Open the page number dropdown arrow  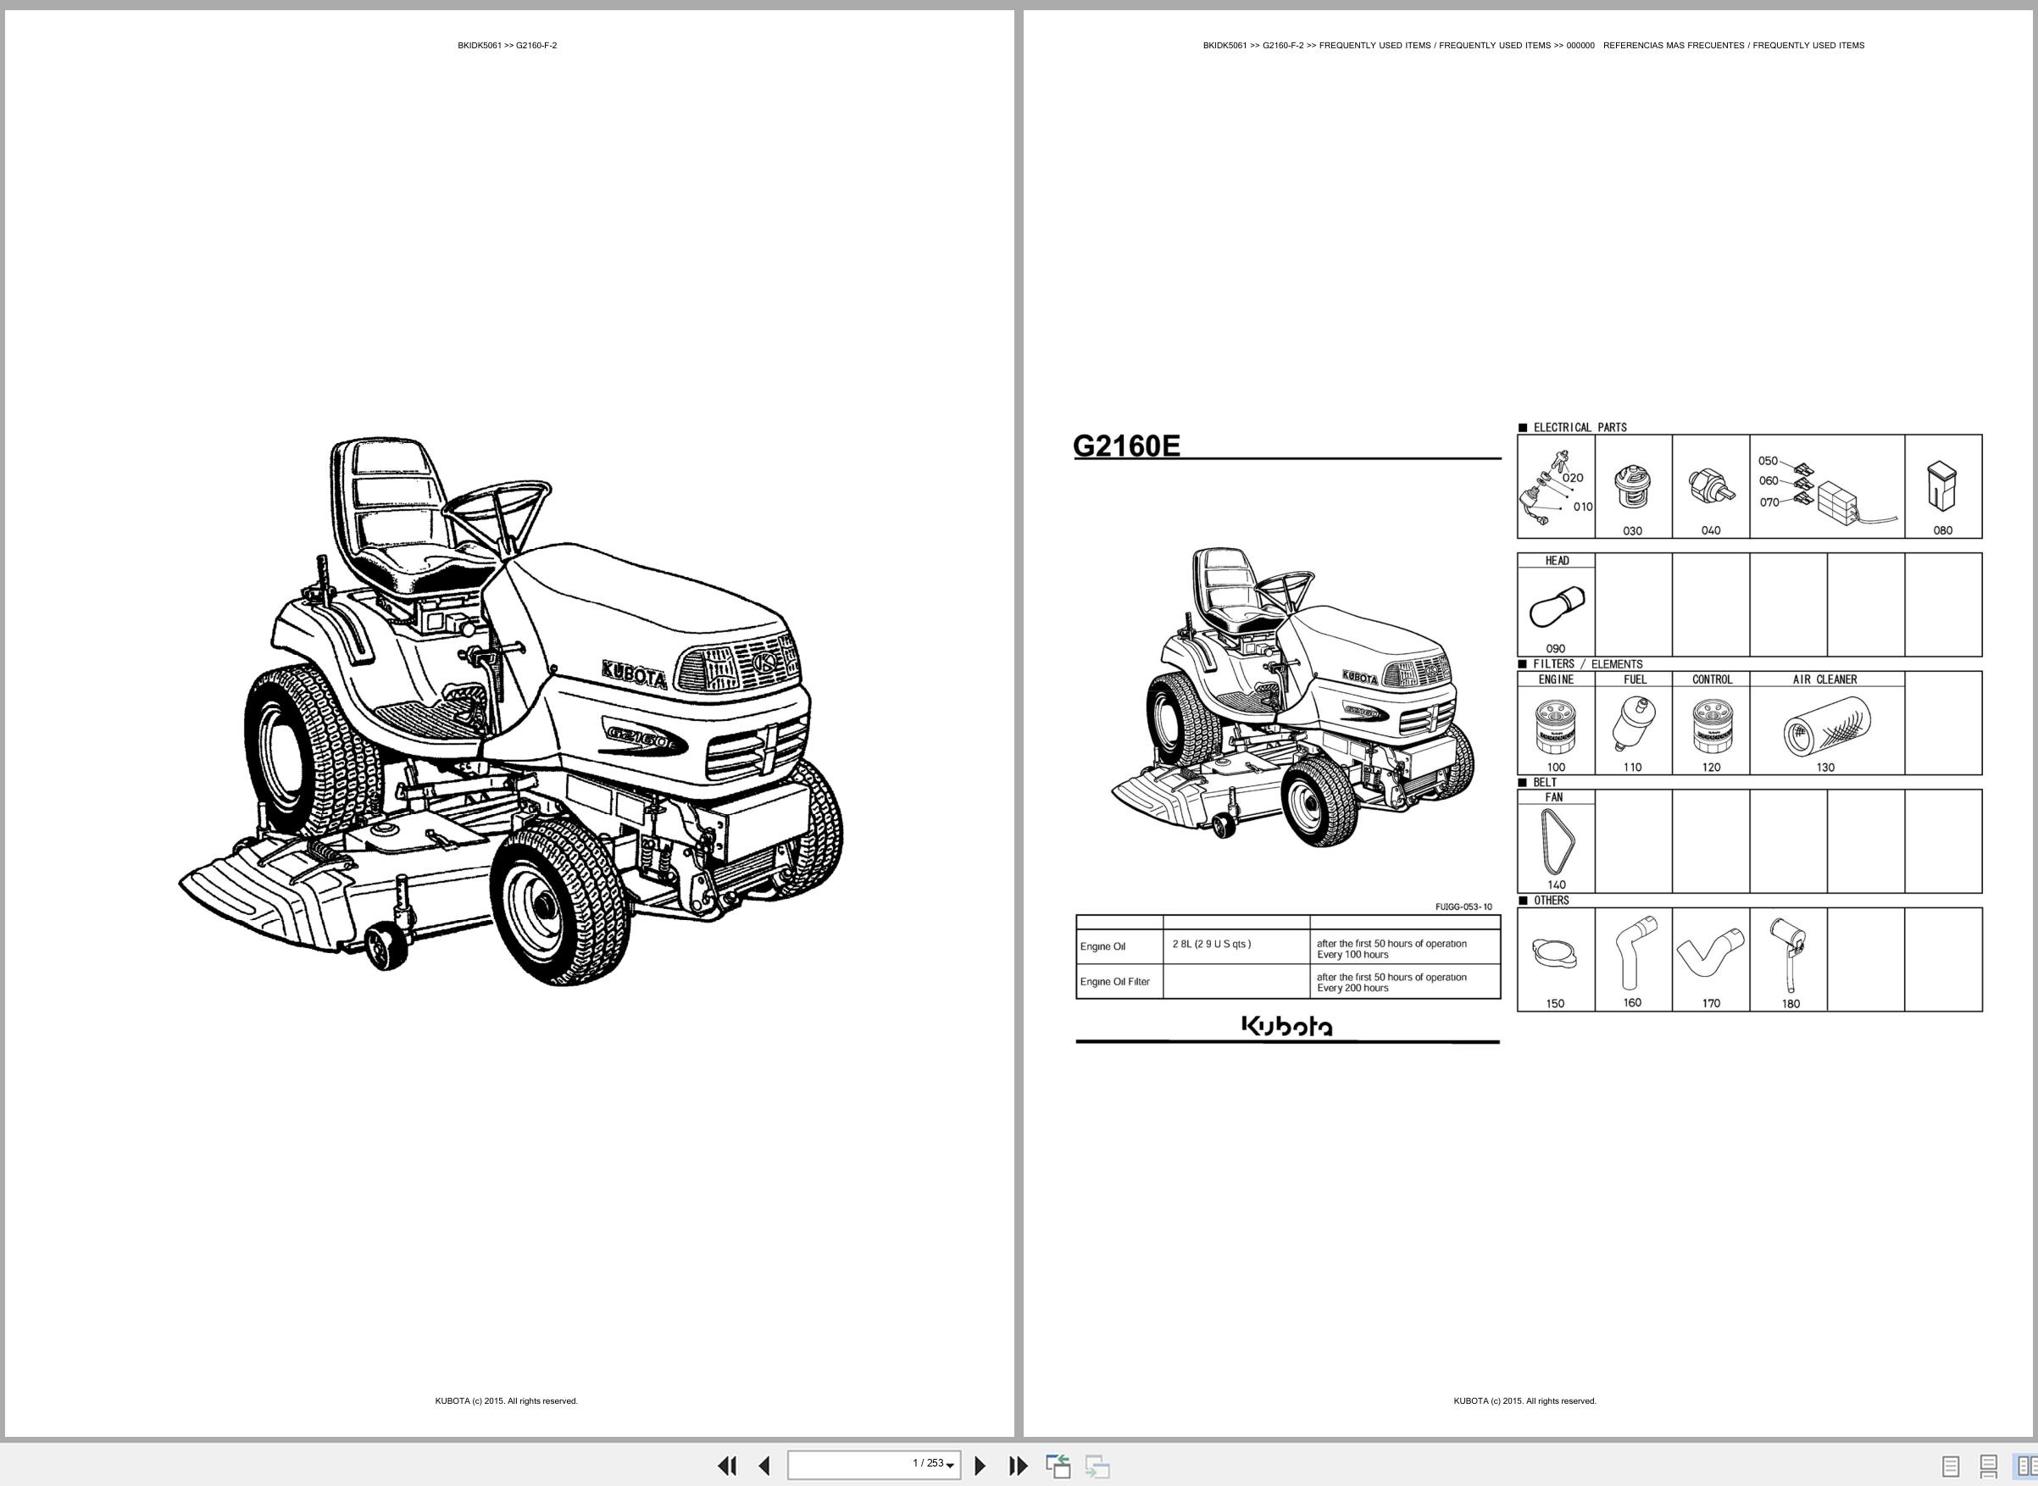coord(950,1467)
